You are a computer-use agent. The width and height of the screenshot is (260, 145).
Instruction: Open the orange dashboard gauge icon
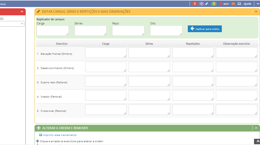233,4
